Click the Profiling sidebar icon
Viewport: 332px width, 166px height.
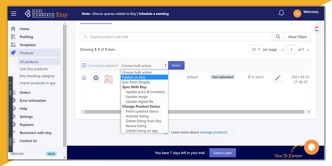[13, 37]
